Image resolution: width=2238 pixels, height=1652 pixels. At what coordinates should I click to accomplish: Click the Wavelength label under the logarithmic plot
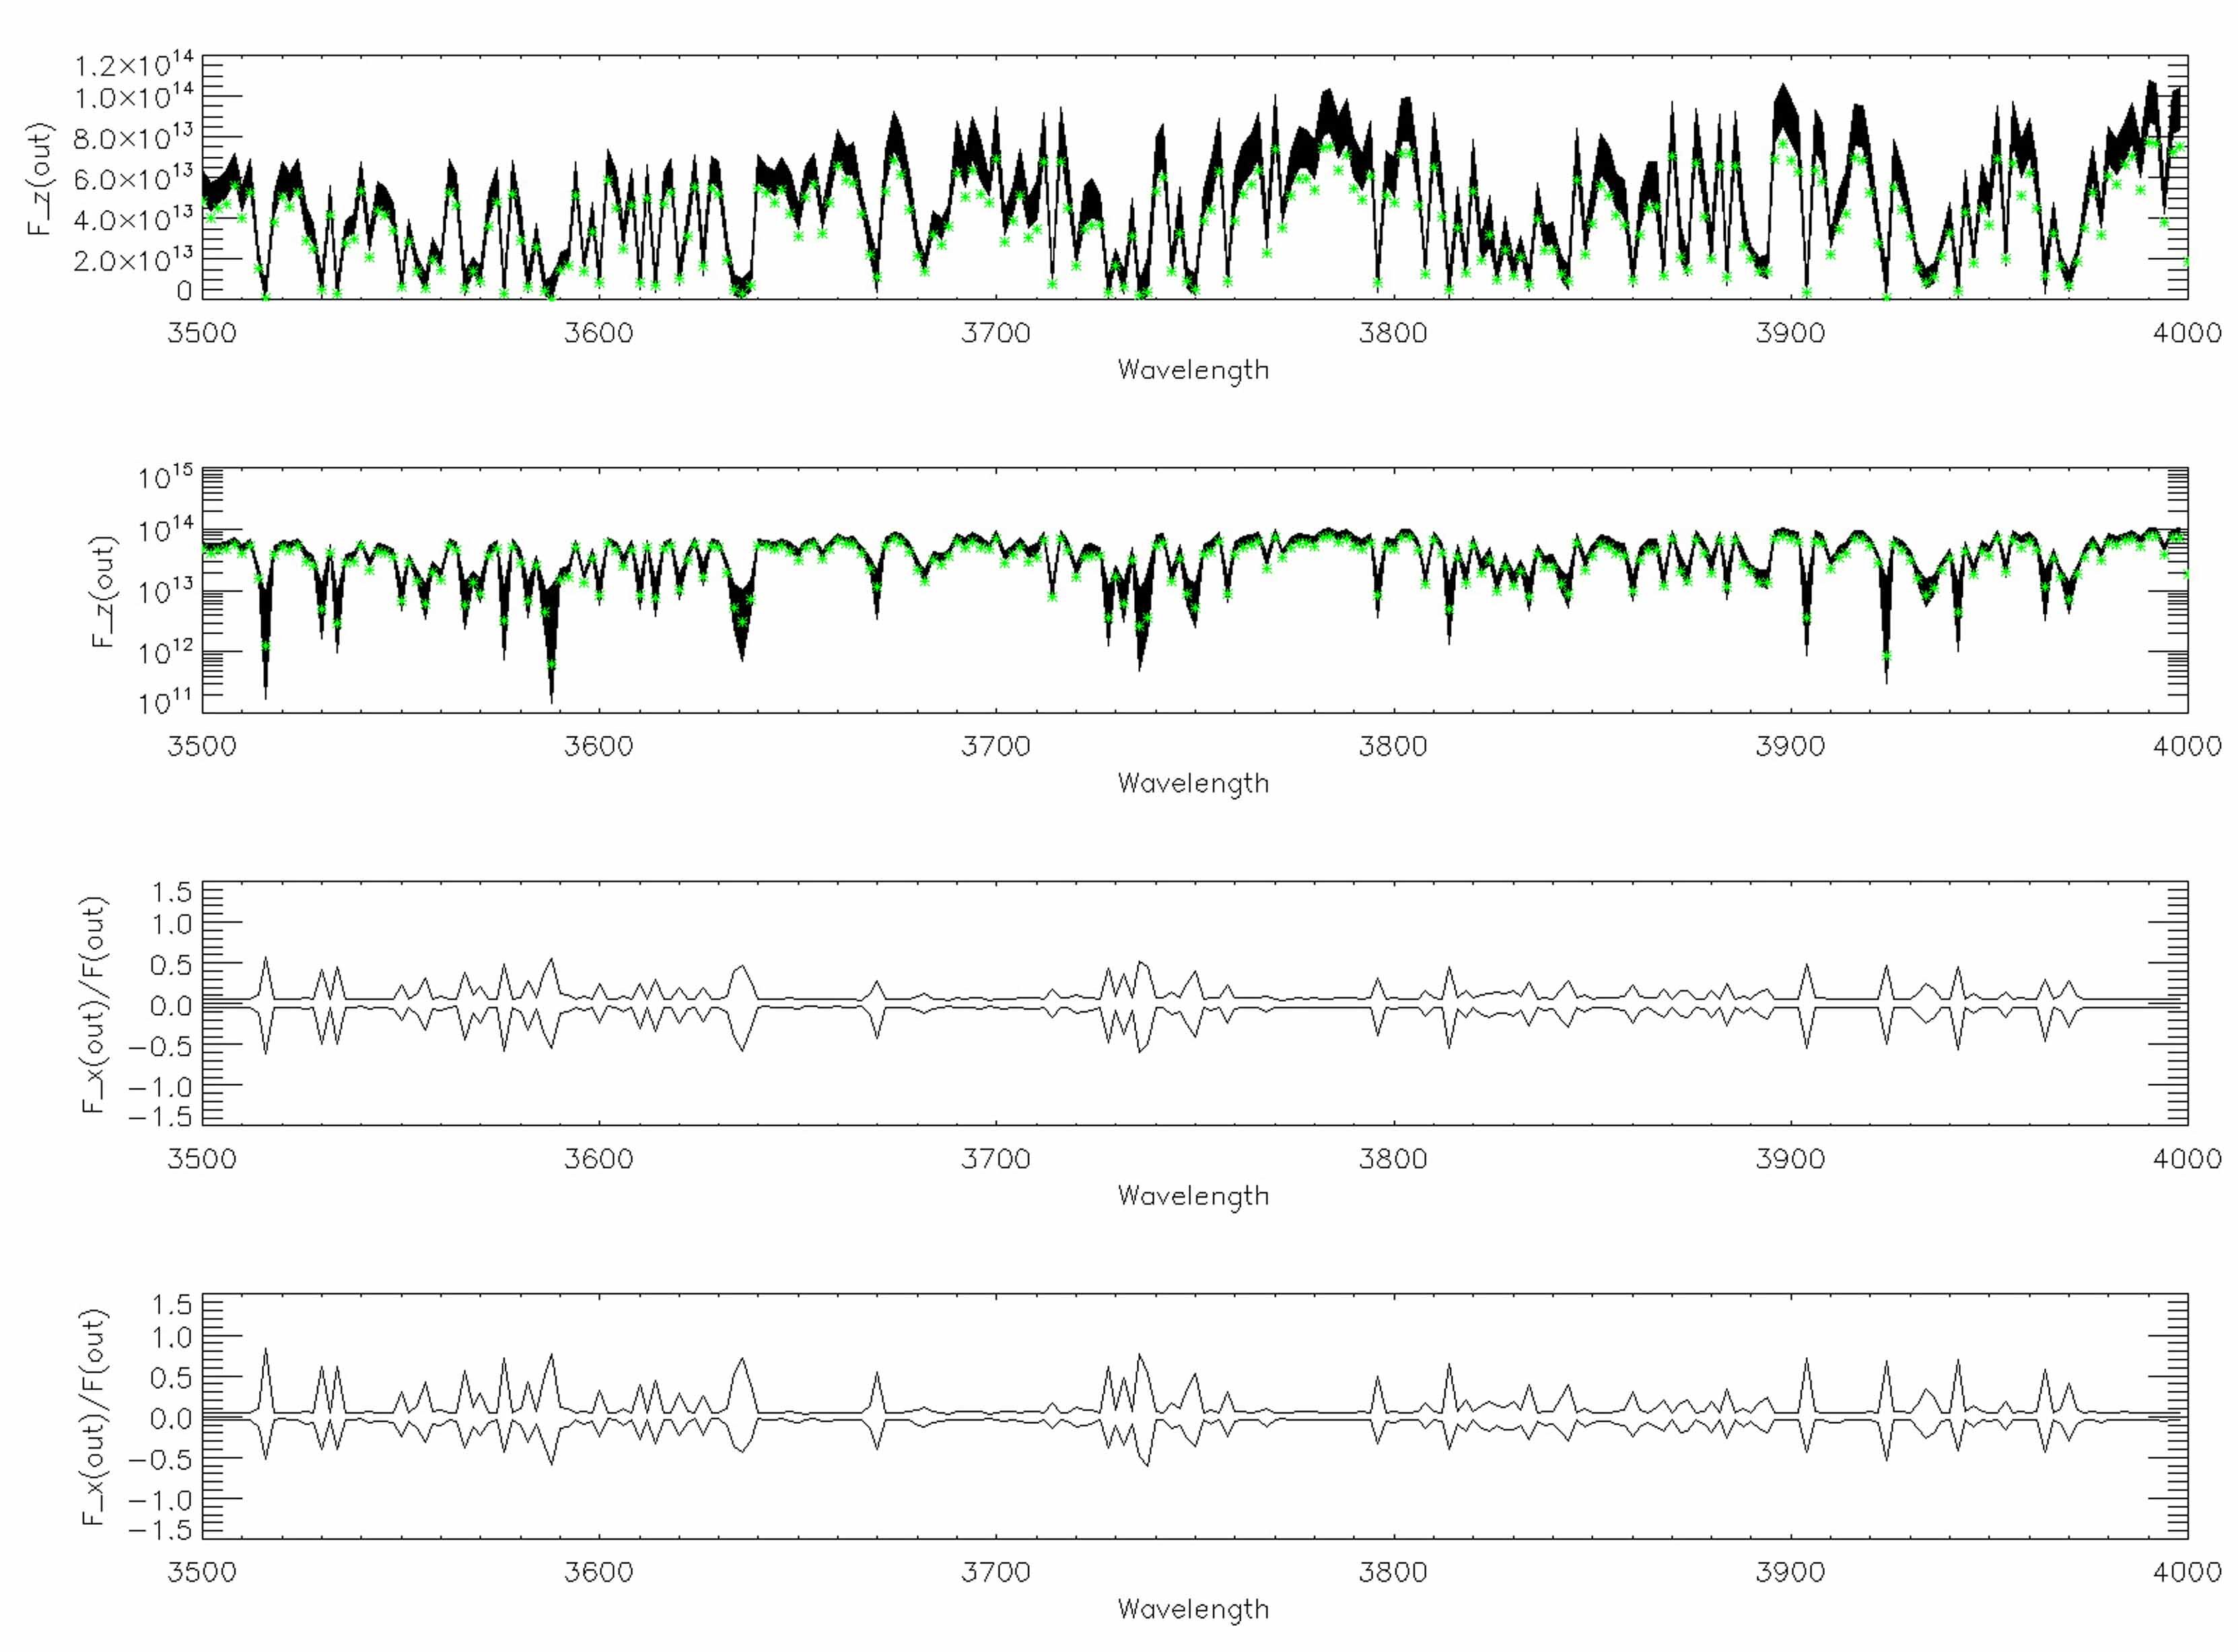[x=1193, y=784]
